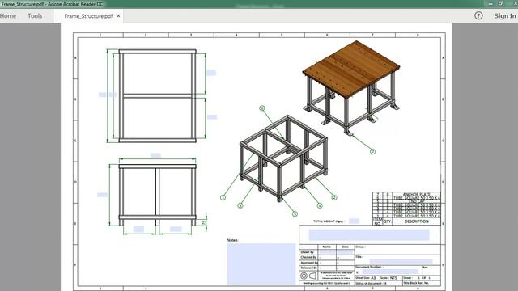Viewport: 518px width, 291px height.
Task: Click the "QTY" table header
Action: coord(387,221)
